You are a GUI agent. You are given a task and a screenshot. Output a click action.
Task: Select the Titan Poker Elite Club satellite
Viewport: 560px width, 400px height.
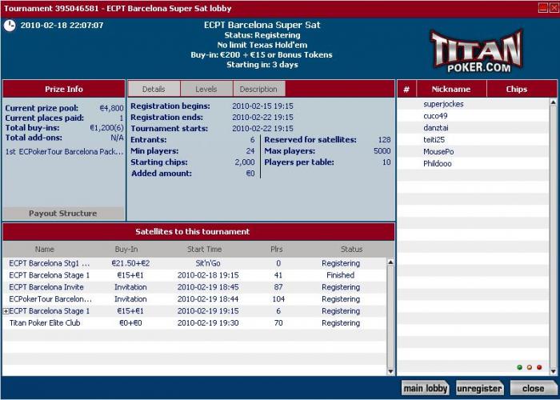coord(194,323)
